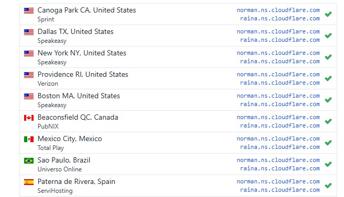This screenshot has height=197, width=344.
Task: Click norman.ns.cloudflare.com for Beaconsfield QC
Action: coord(278,117)
